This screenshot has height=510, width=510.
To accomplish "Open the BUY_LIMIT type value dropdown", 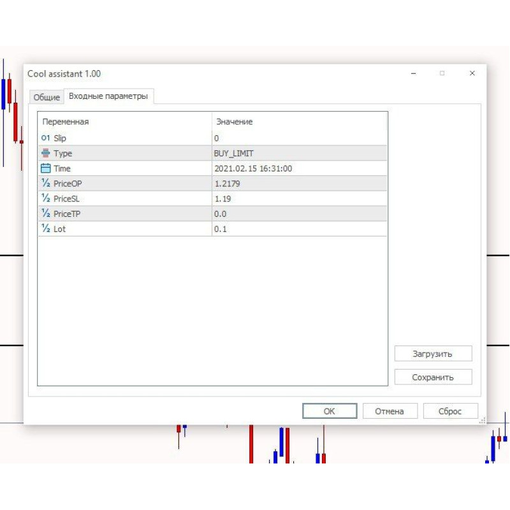I will tap(299, 153).
